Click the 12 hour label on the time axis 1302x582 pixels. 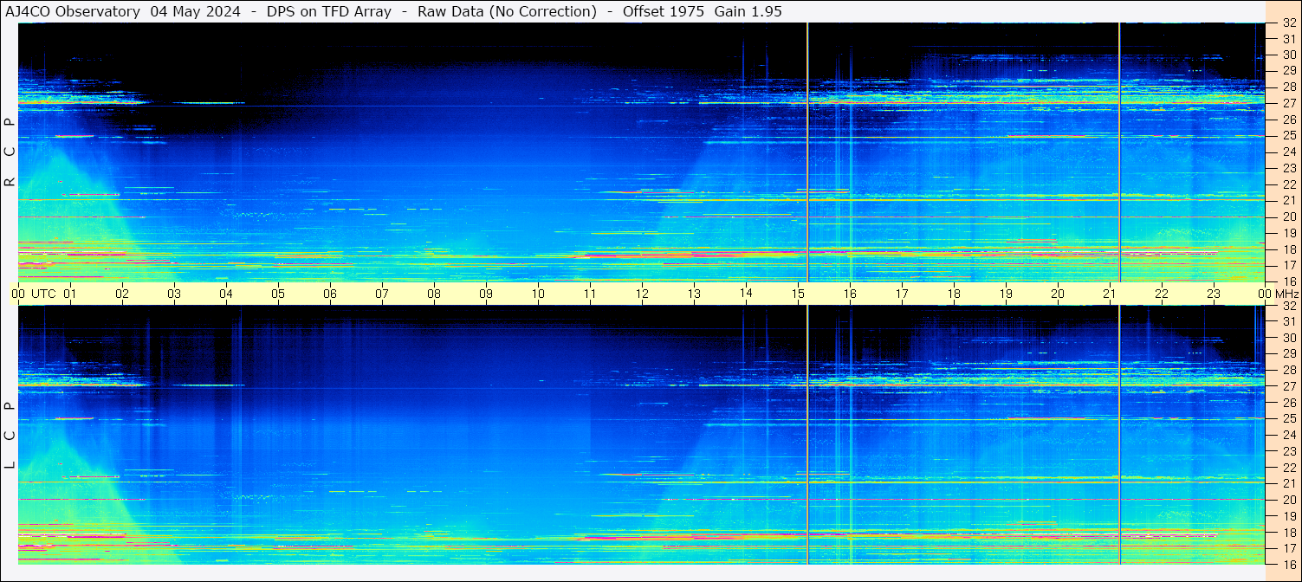(642, 294)
